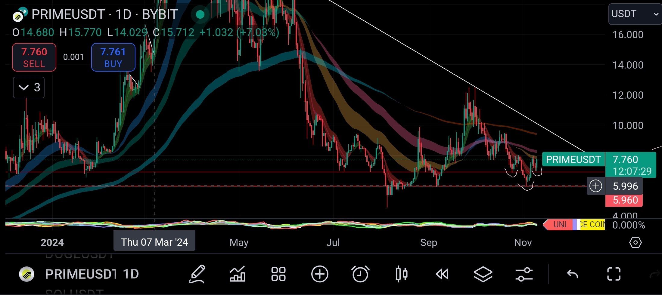Change chart type with the candlestick icon
The image size is (662, 295).
[401, 274]
